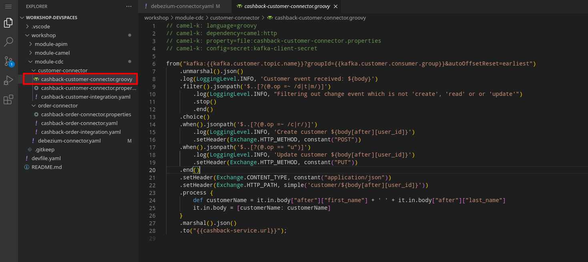Select the cashback-customer-connector.groovy editor tab
The image size is (588, 262).
coord(287,6)
